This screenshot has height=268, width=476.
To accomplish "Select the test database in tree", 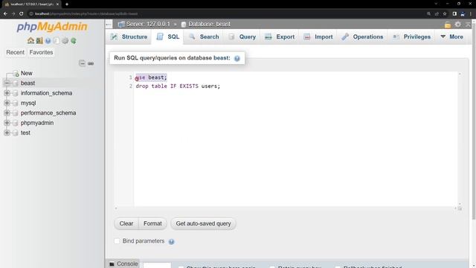I will 25,133.
